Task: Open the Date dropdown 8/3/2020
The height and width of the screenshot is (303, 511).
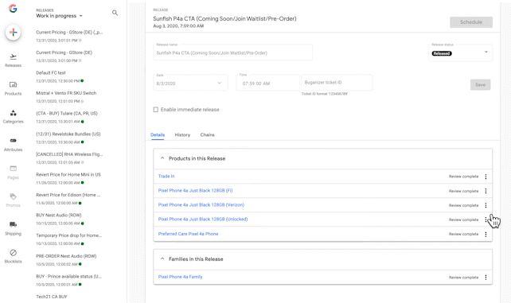Action: pos(191,84)
